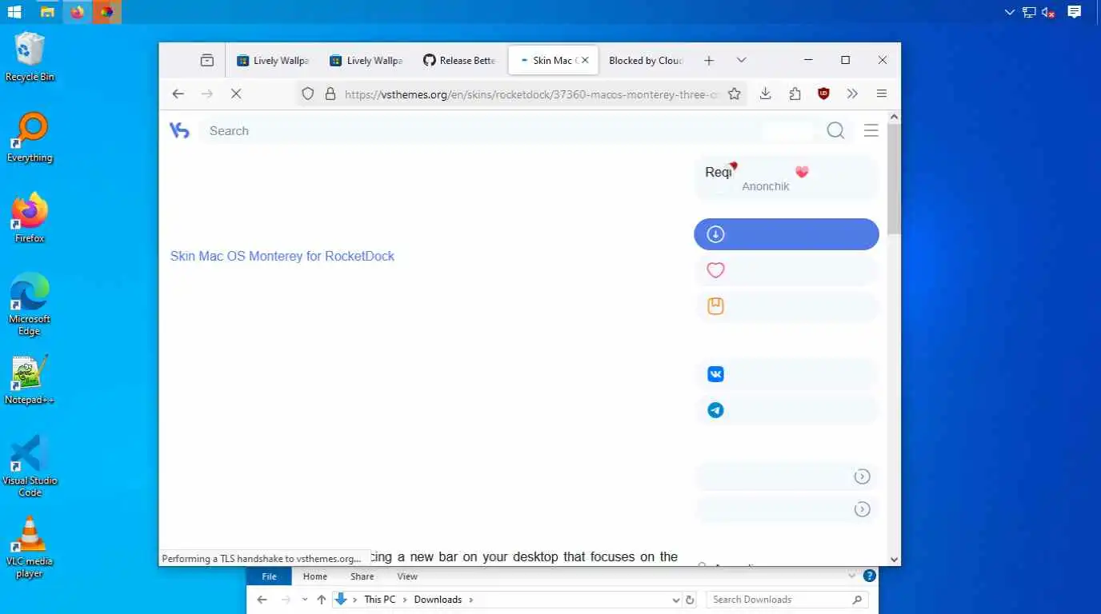Click the page scrollbar up arrow
The height and width of the screenshot is (614, 1101).
895,117
